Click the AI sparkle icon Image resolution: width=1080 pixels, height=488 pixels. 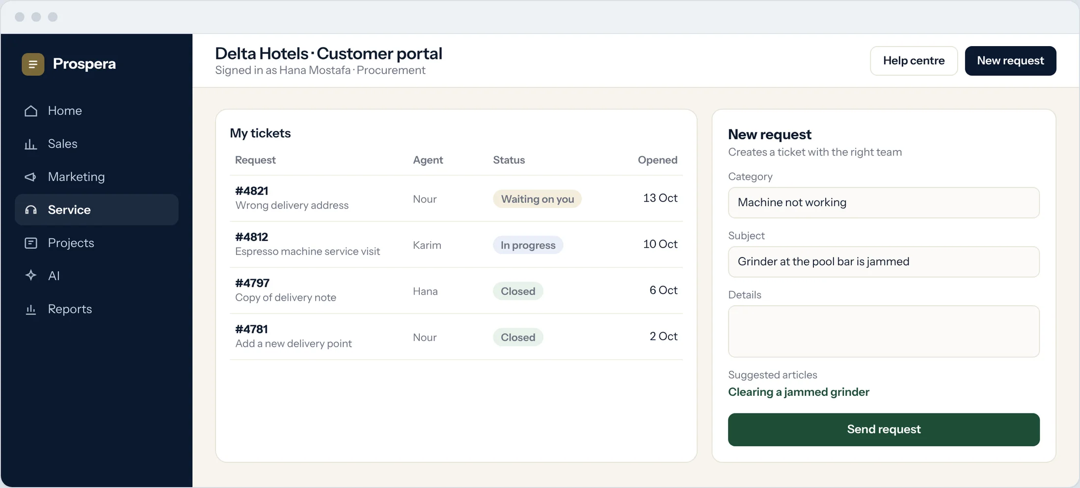pos(31,276)
